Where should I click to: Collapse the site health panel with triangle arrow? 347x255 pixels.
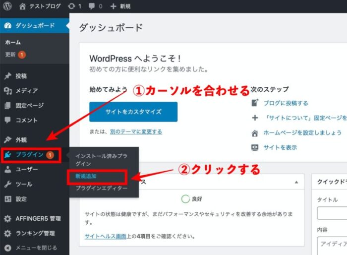coord(296,182)
